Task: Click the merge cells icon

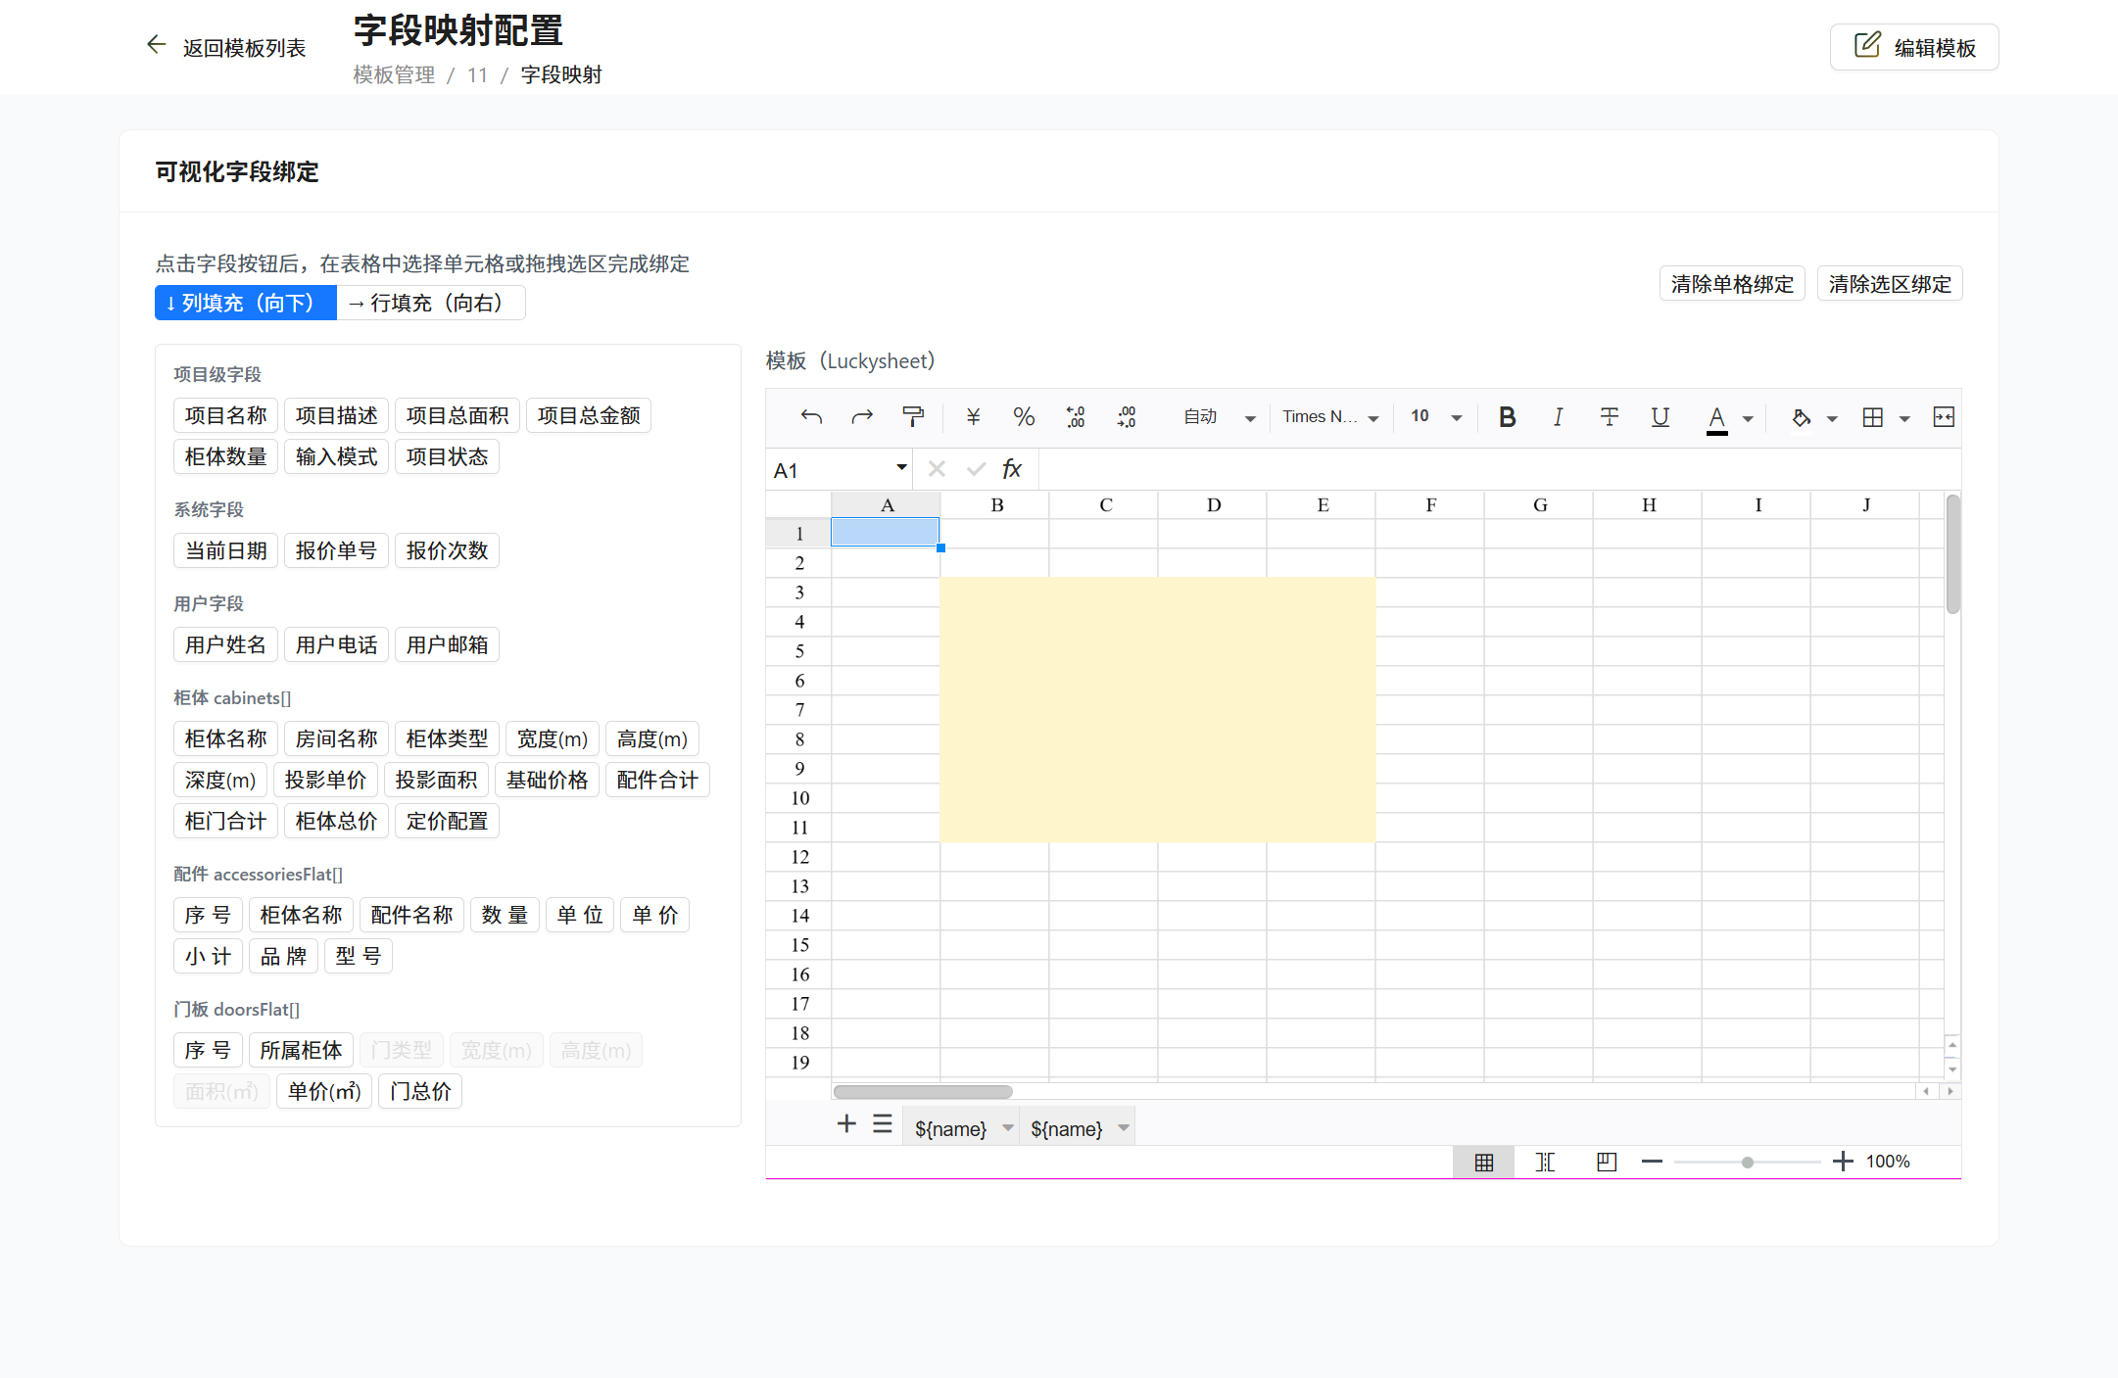Action: (x=1944, y=417)
